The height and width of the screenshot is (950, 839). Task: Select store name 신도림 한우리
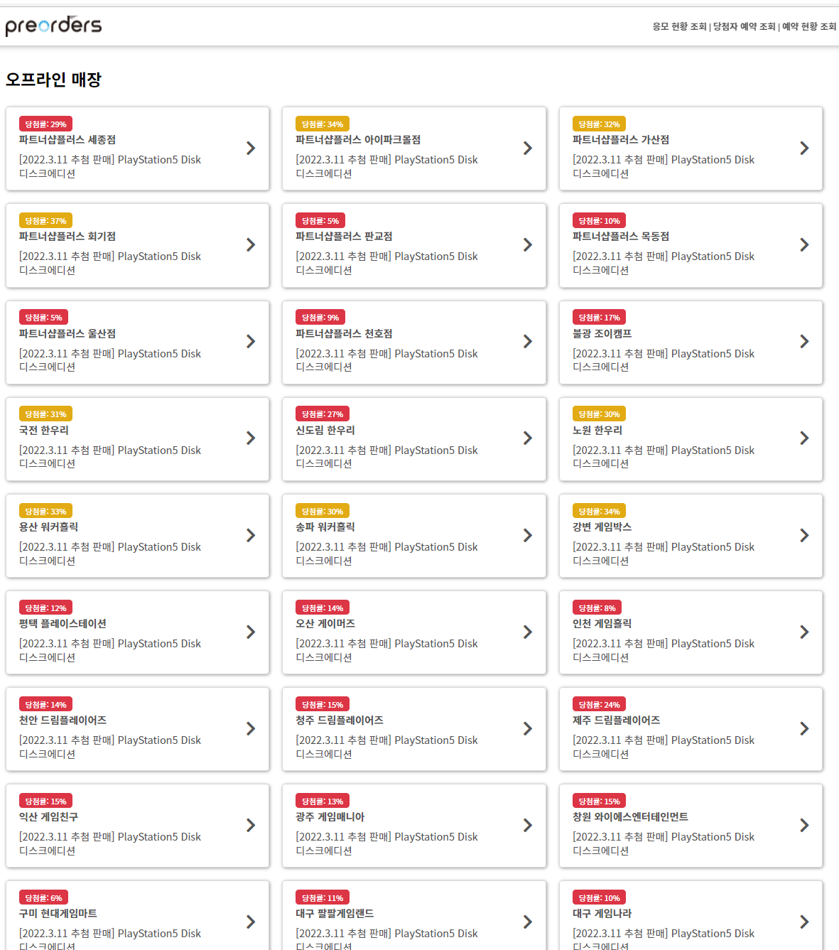click(325, 430)
